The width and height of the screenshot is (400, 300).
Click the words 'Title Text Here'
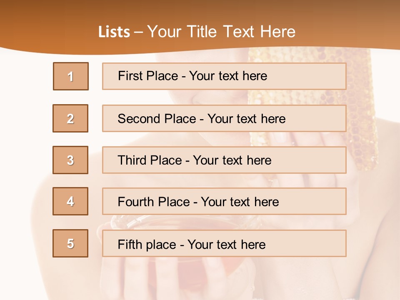(x=241, y=32)
